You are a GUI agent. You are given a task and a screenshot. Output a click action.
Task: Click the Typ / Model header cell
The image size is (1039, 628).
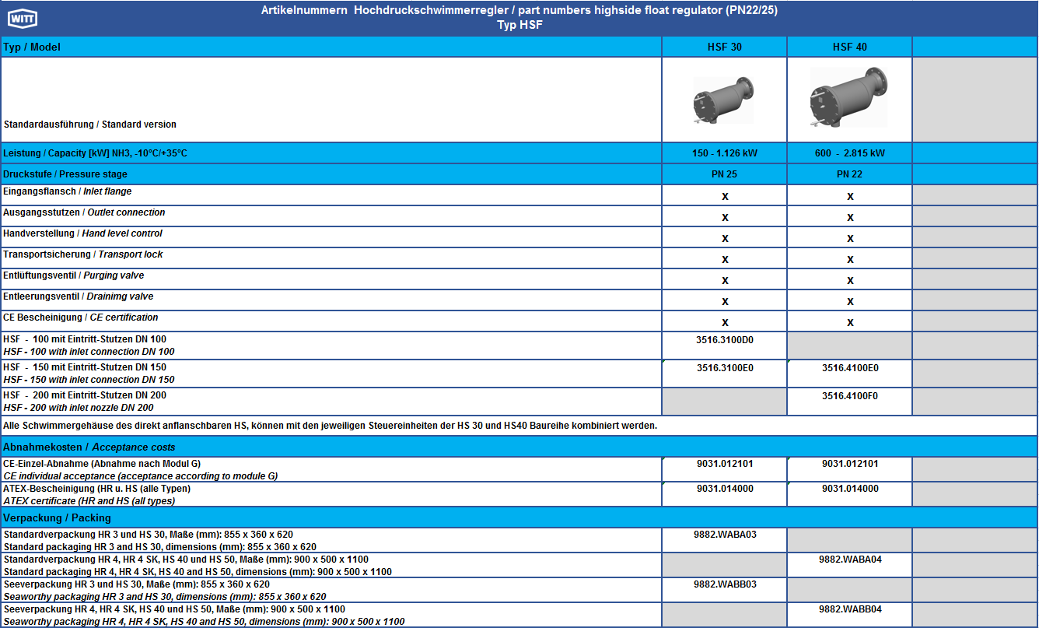click(331, 47)
